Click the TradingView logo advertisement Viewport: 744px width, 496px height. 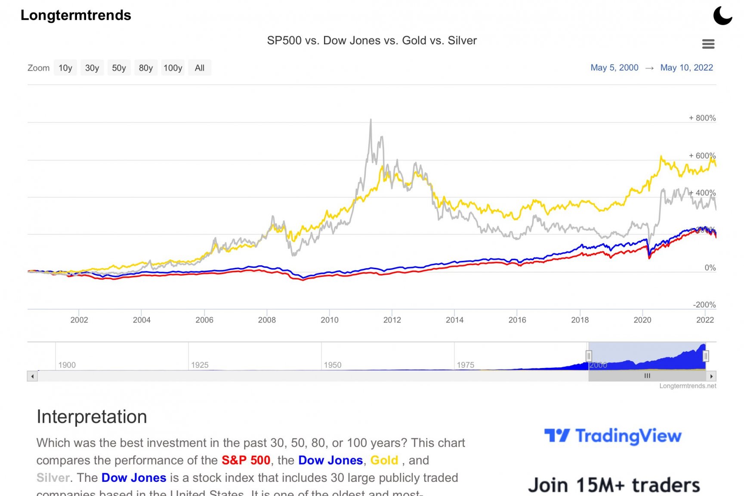(x=613, y=436)
